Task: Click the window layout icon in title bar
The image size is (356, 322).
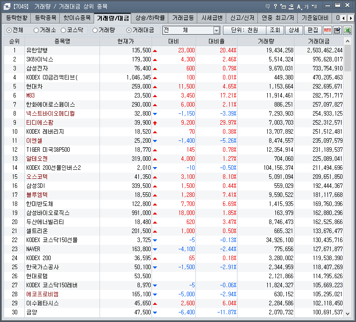Action: tap(283, 6)
